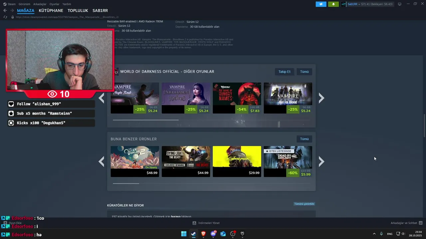The height and width of the screenshot is (239, 426).
Task: Open Arkadaşlar ve Sohbet panel
Action: [x=406, y=223]
